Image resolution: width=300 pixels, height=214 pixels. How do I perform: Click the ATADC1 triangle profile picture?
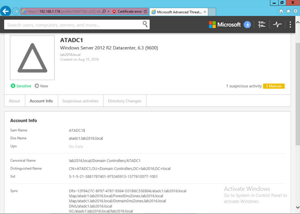pos(32,58)
